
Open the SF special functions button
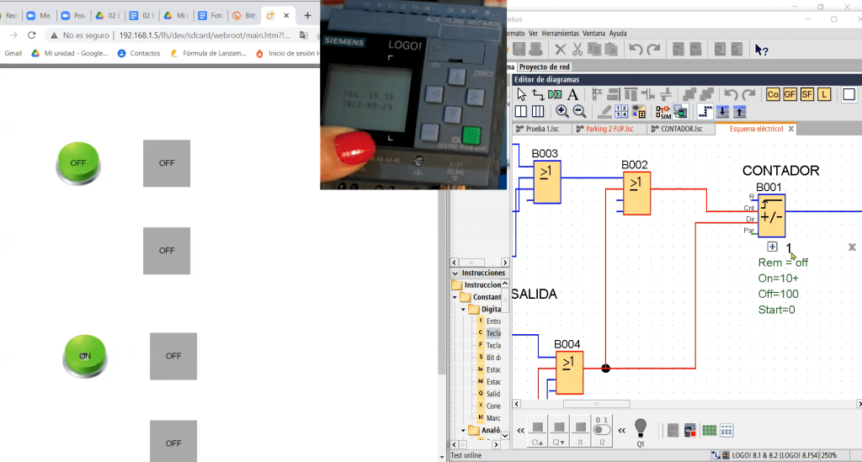click(x=807, y=94)
